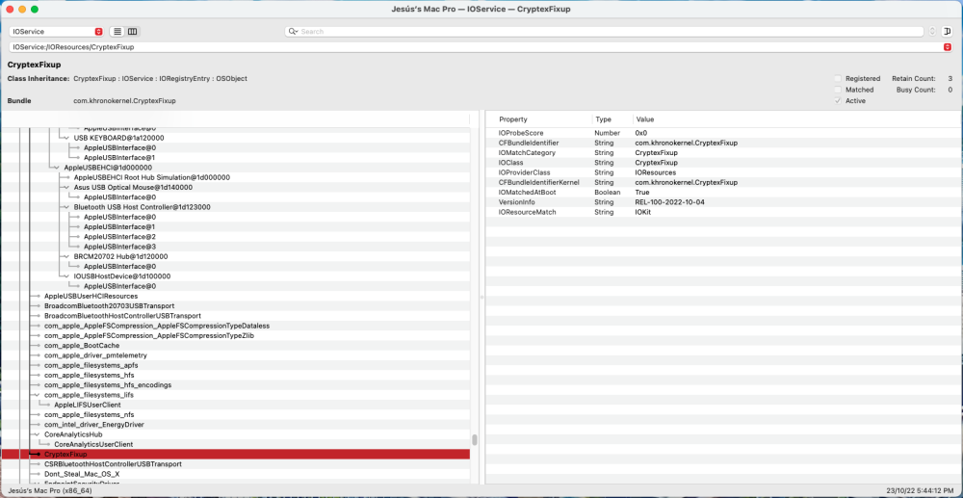
Task: Click the IOResourceMatch property cell
Action: point(527,212)
